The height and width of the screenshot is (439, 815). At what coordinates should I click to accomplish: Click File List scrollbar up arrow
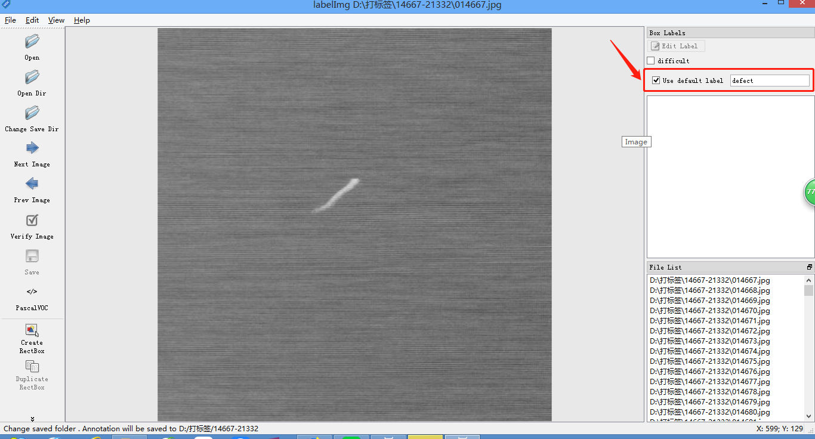tap(808, 280)
